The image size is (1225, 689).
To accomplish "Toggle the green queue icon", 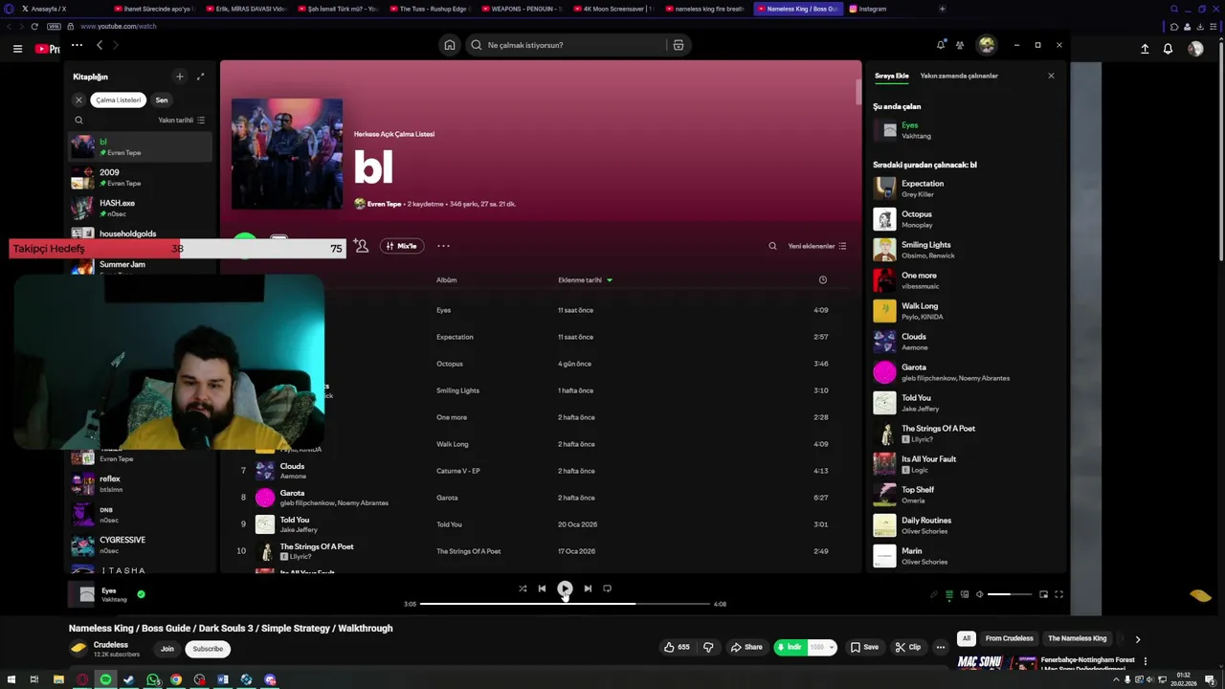I will 949,594.
